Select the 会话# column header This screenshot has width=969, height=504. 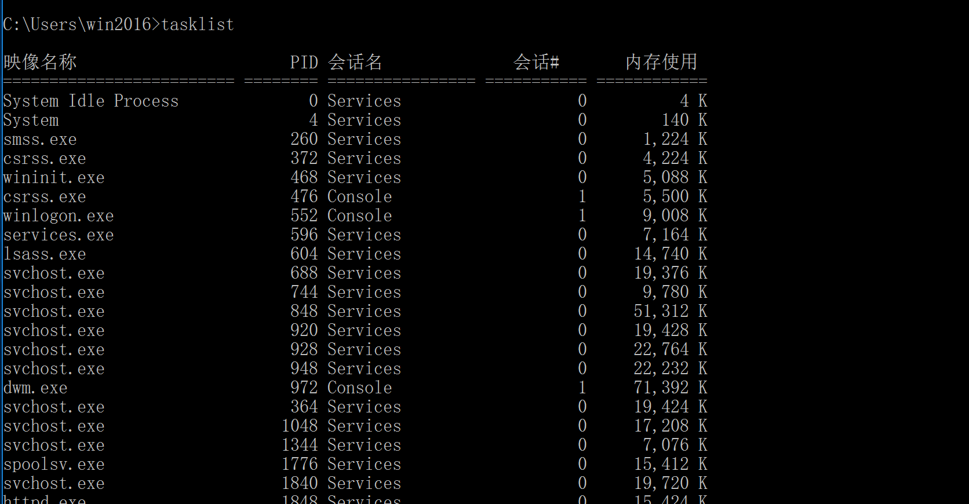[x=537, y=62]
